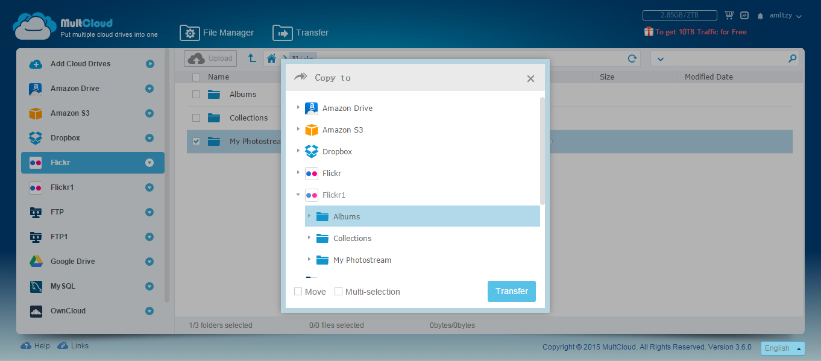This screenshot has width=821, height=361.
Task: Click the Google Drive sidebar icon
Action: click(36, 262)
